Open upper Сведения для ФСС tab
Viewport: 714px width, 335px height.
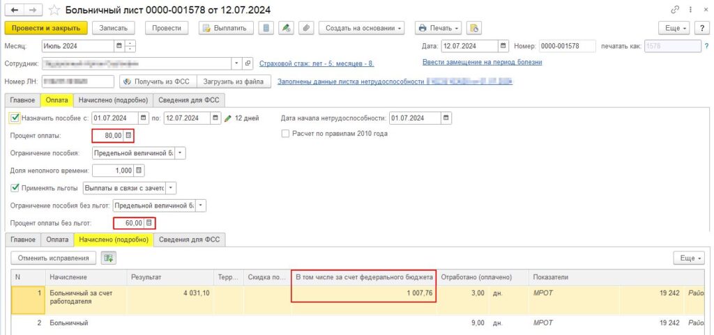(x=190, y=100)
